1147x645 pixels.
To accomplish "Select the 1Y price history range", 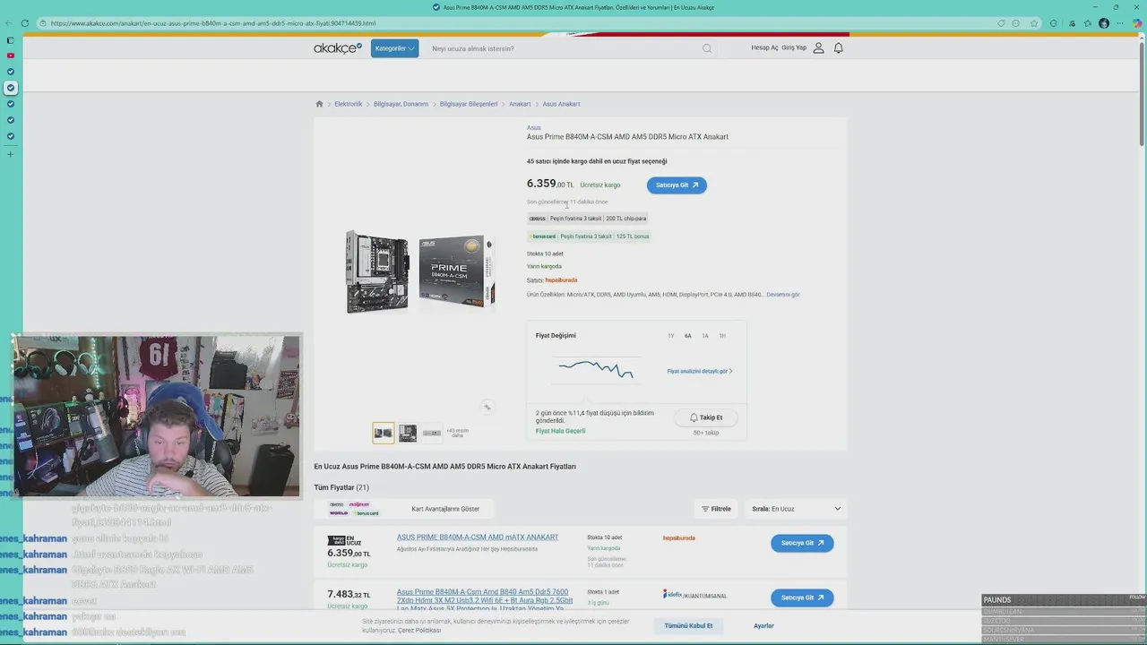I will [x=671, y=336].
